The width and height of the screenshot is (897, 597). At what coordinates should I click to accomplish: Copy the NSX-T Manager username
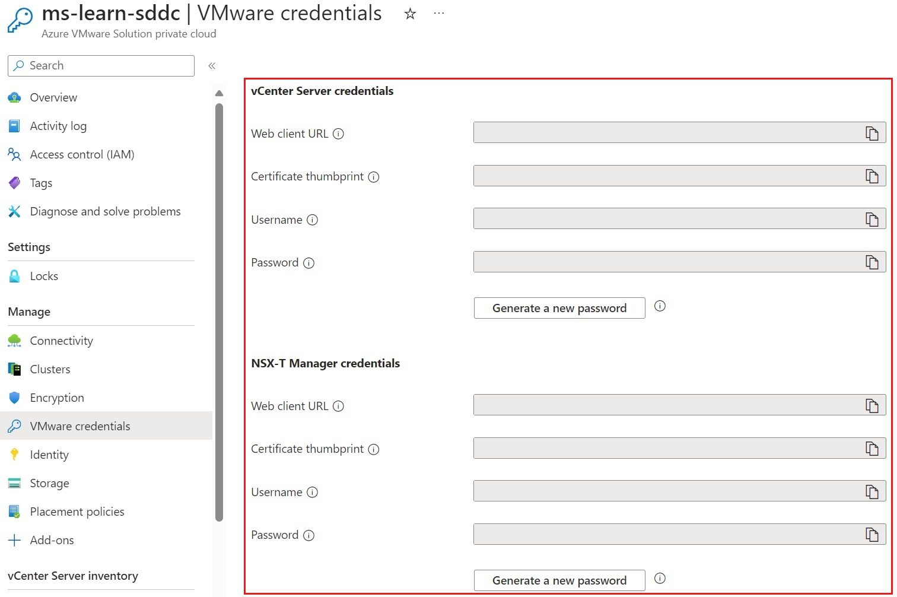click(x=872, y=491)
